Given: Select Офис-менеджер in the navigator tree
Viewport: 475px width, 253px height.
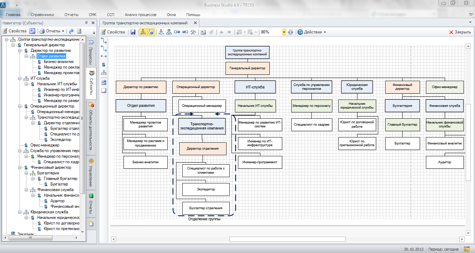Looking at the screenshot, I should pos(45,145).
